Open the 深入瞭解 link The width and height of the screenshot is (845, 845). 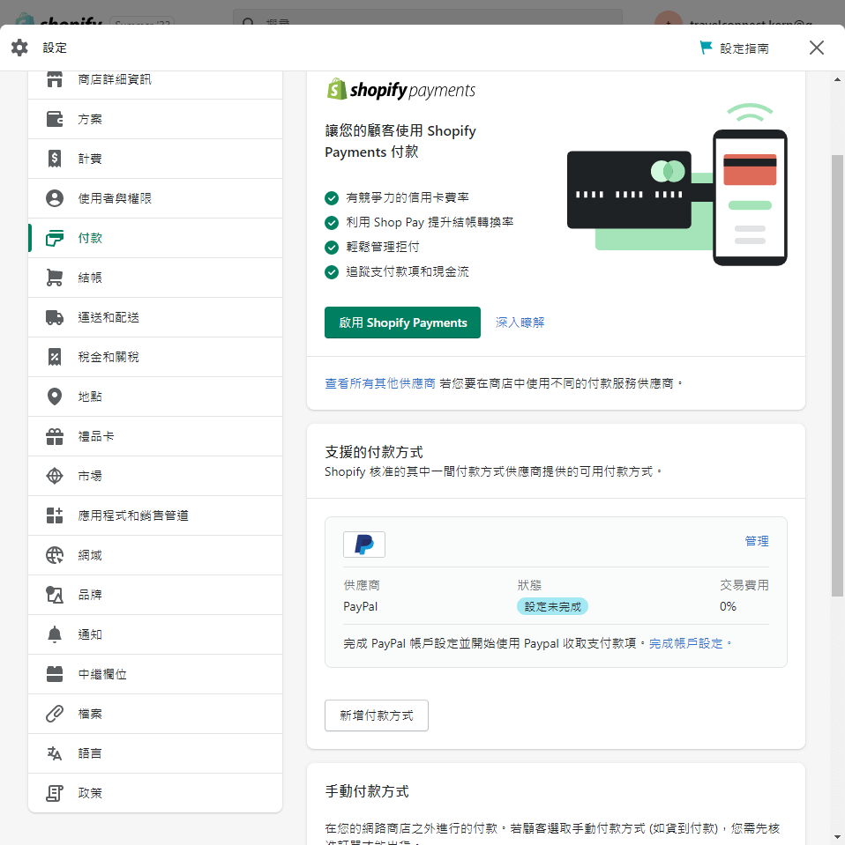520,322
